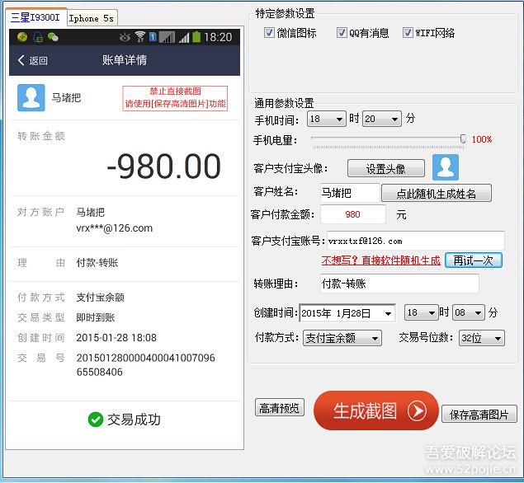
Task: Click 保存高清图片 button
Action: pos(479,415)
